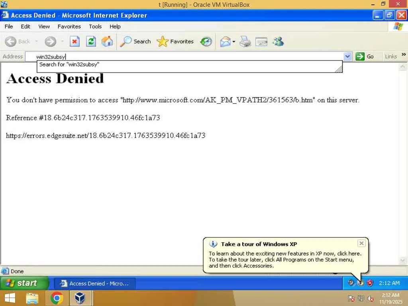The width and height of the screenshot is (408, 306).
Task: Open the File menu
Action: tap(9, 27)
